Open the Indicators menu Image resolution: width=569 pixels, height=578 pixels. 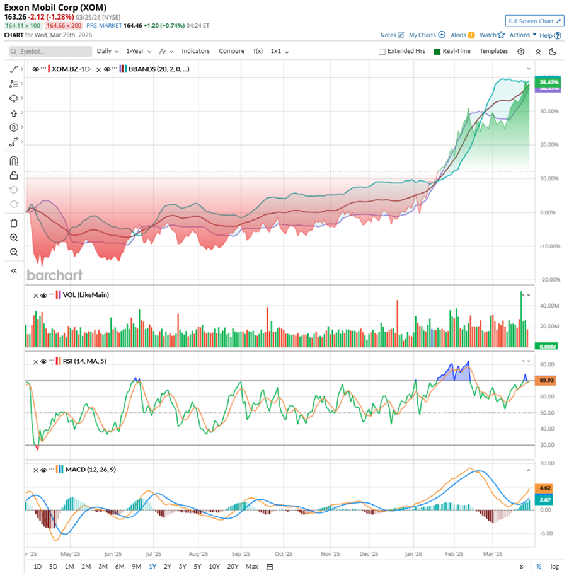click(x=196, y=51)
